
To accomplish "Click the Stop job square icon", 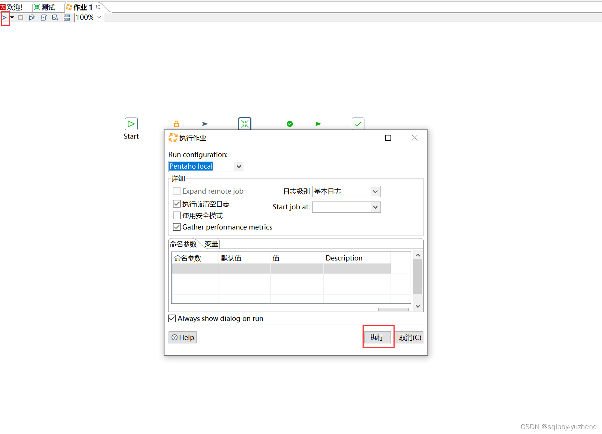I will click(x=21, y=18).
